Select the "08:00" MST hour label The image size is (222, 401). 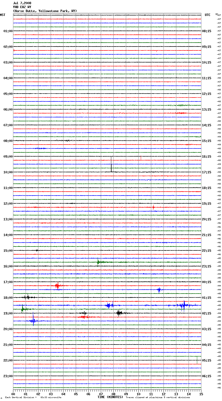8,141
